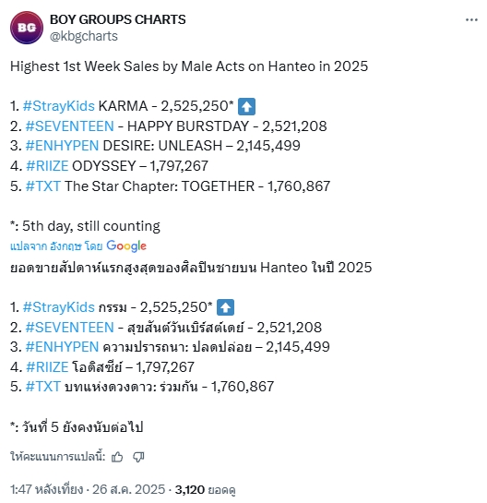
Task: Open the #SEVENTEEN hashtag in the English list
Action: 69,126
